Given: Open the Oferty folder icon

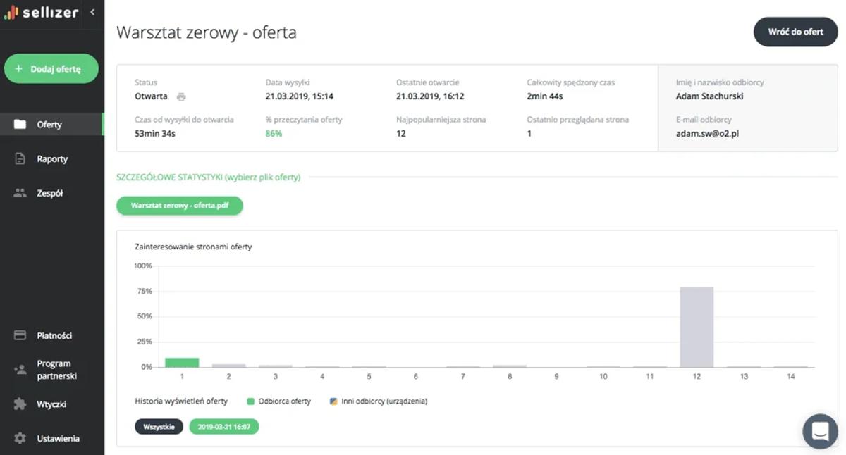Looking at the screenshot, I should click(20, 125).
